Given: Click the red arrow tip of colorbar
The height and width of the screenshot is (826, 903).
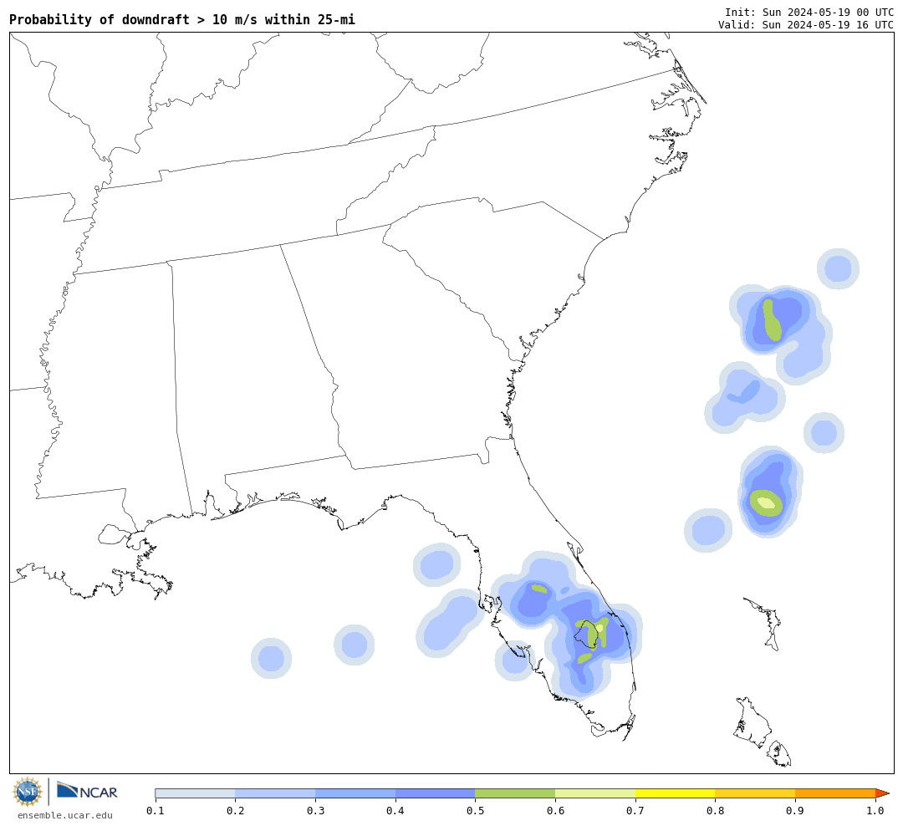Looking at the screenshot, I should (x=882, y=793).
